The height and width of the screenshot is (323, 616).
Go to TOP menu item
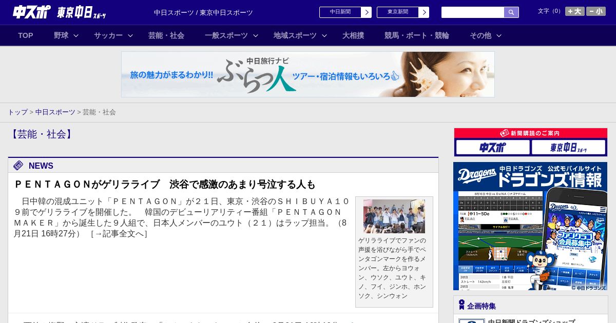26,35
